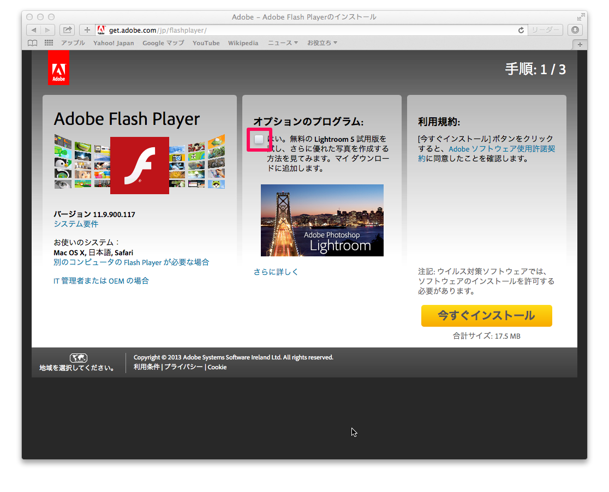Click the 今すぐインストール button
This screenshot has height=492, width=609.
point(486,316)
